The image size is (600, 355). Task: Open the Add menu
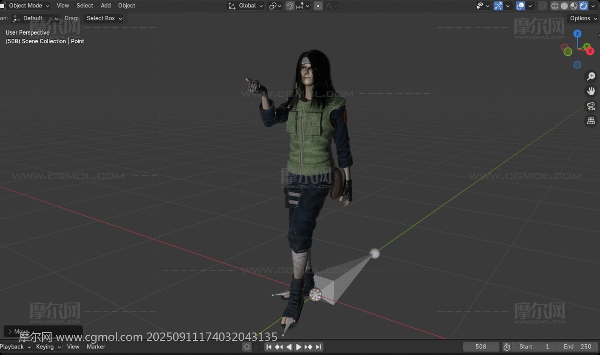(x=106, y=6)
